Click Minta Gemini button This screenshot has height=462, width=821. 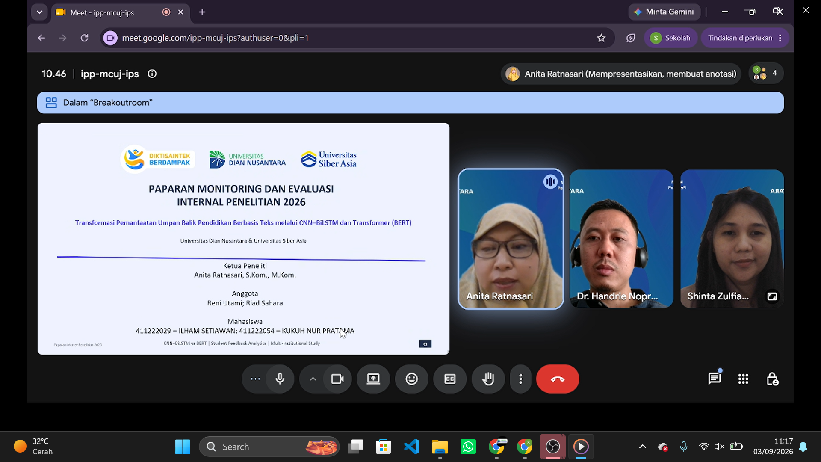coord(664,12)
